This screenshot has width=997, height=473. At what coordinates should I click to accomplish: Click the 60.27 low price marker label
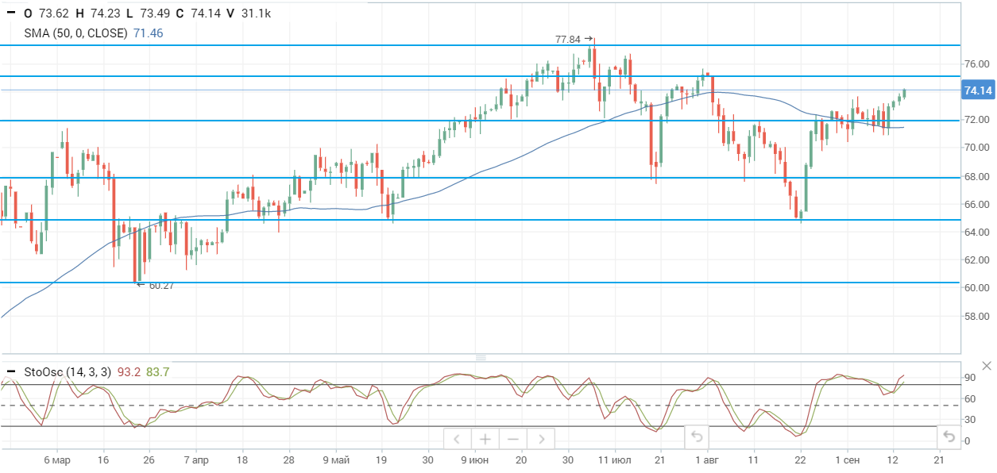click(161, 285)
